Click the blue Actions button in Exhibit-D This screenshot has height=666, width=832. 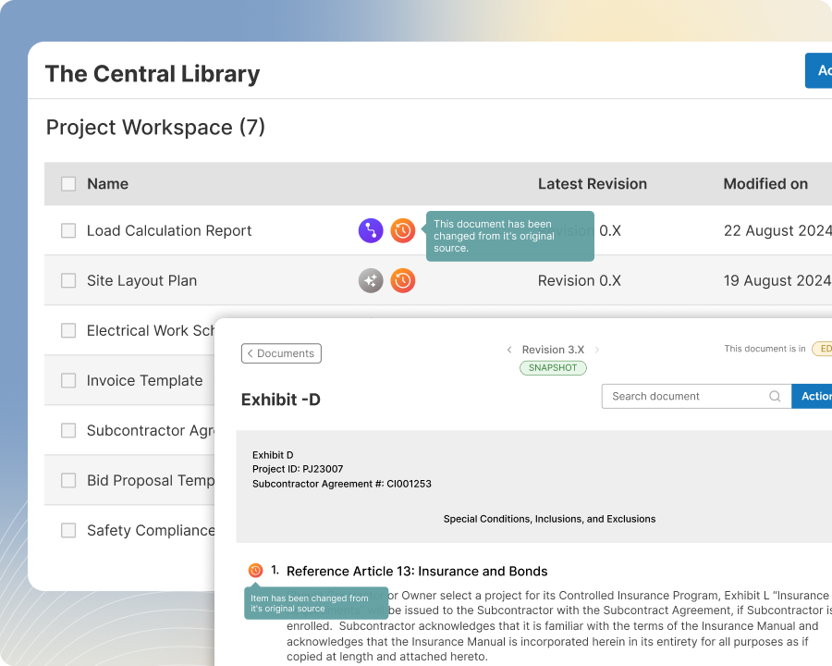click(812, 396)
